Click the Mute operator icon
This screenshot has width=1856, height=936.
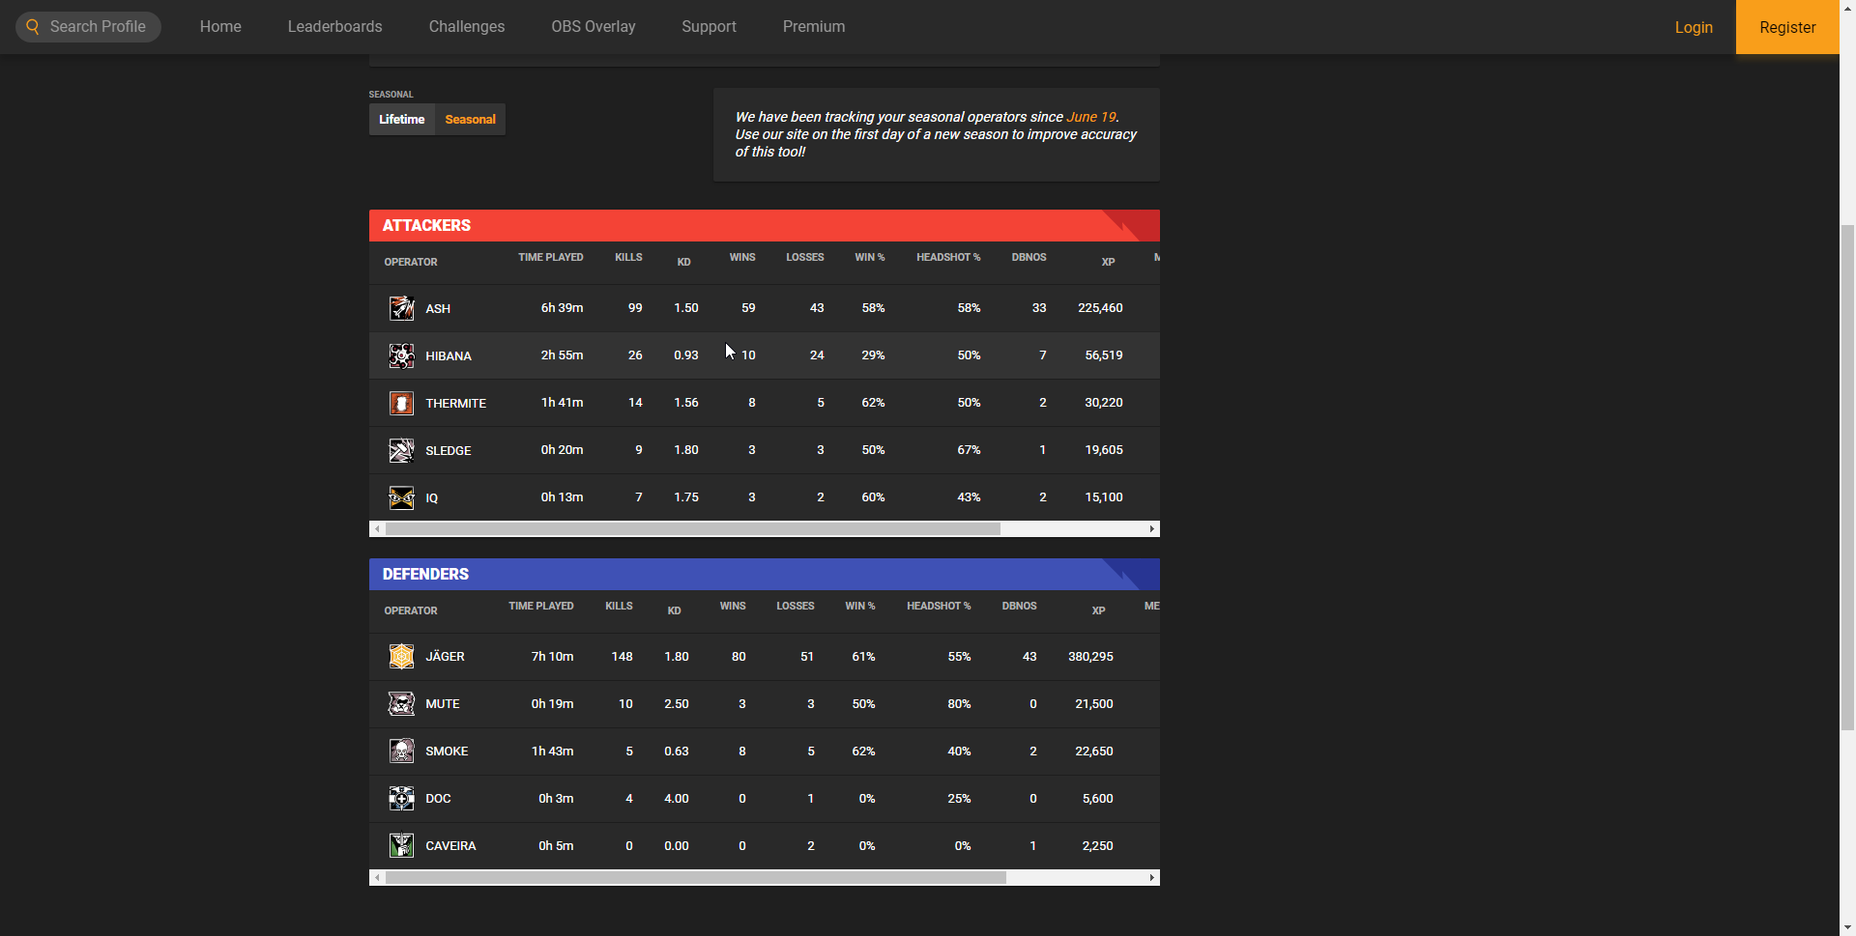[401, 704]
